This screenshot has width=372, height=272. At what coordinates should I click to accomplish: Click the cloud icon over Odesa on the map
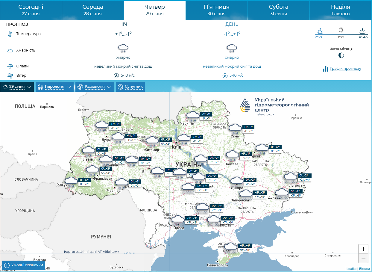tap(178, 220)
